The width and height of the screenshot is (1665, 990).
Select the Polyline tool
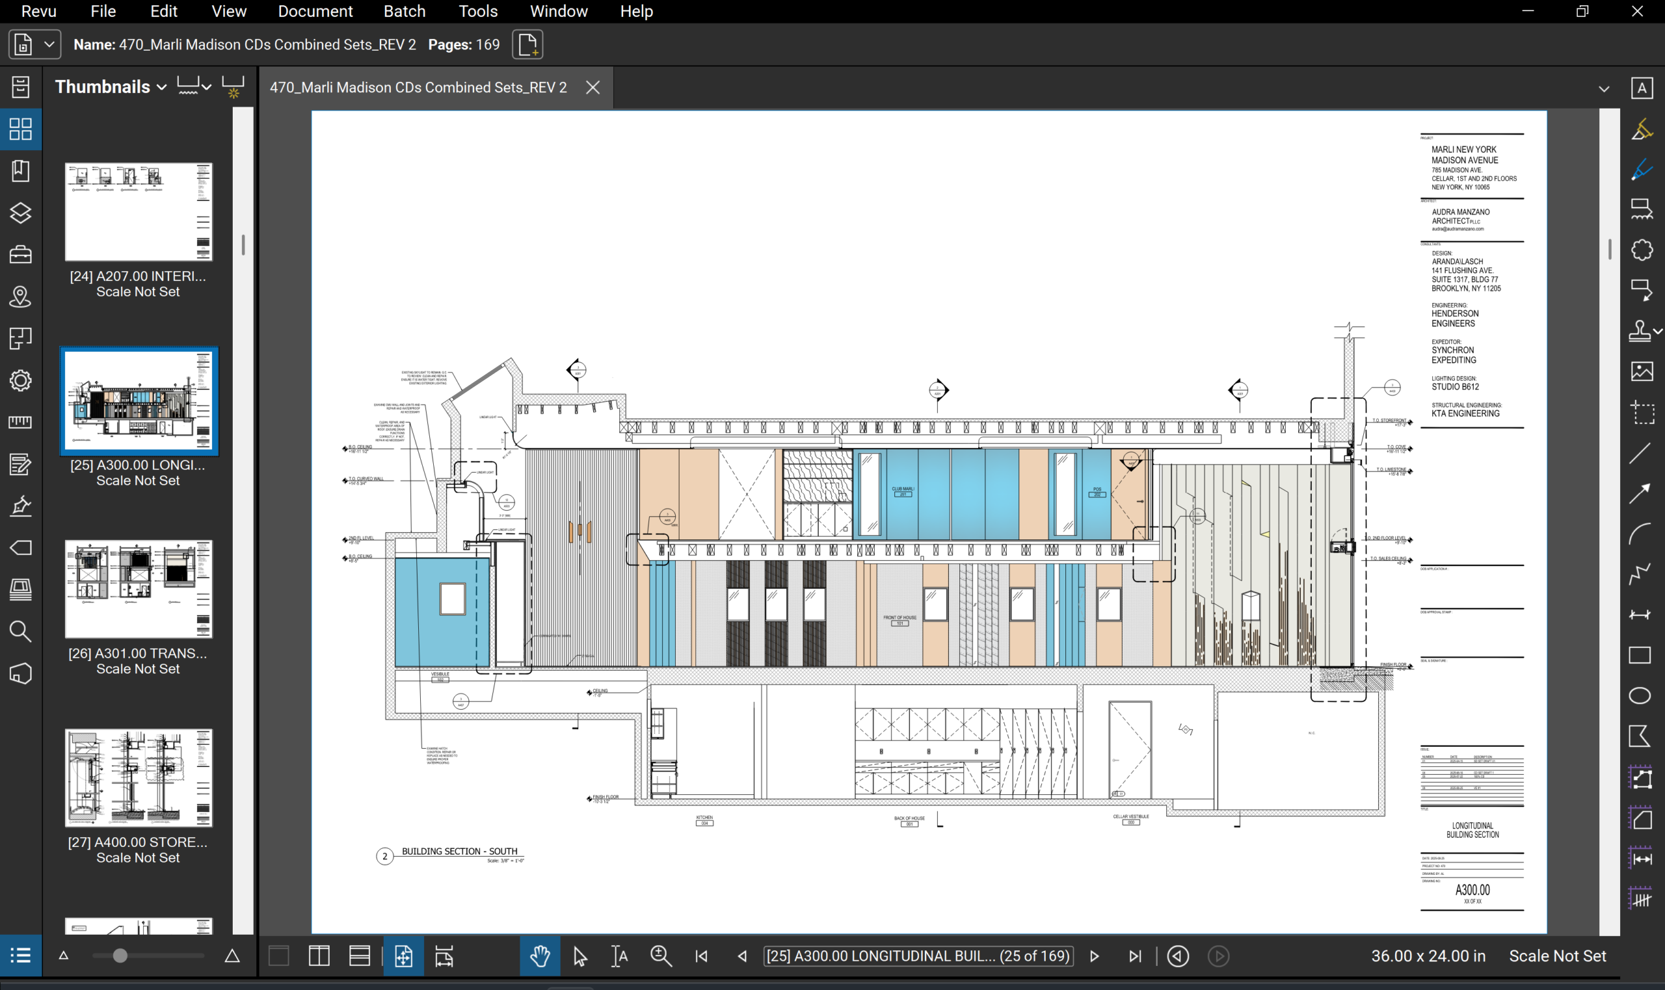pyautogui.click(x=1640, y=574)
